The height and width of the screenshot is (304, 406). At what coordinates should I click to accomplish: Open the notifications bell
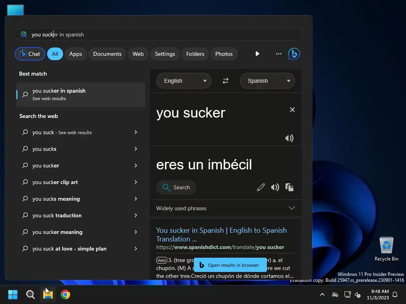395,294
